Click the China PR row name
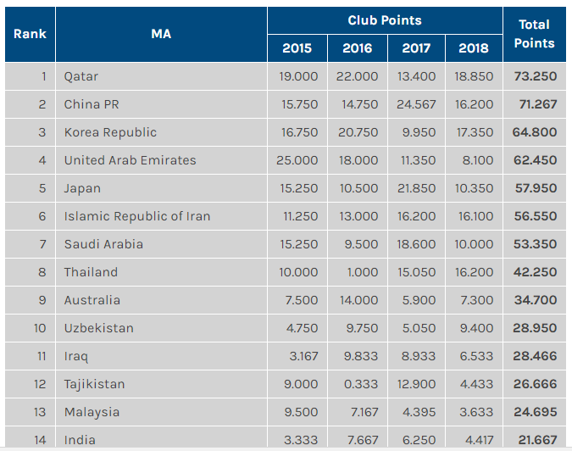 (x=92, y=104)
